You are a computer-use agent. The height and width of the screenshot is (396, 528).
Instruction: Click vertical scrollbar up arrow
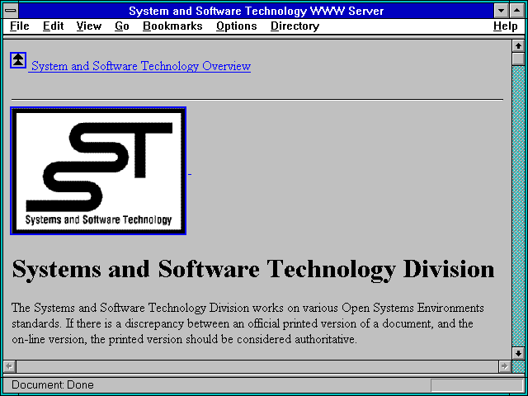tap(518, 46)
